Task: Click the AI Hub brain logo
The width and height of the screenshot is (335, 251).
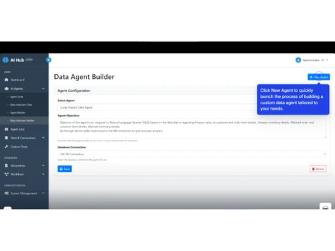Action: click(5, 60)
